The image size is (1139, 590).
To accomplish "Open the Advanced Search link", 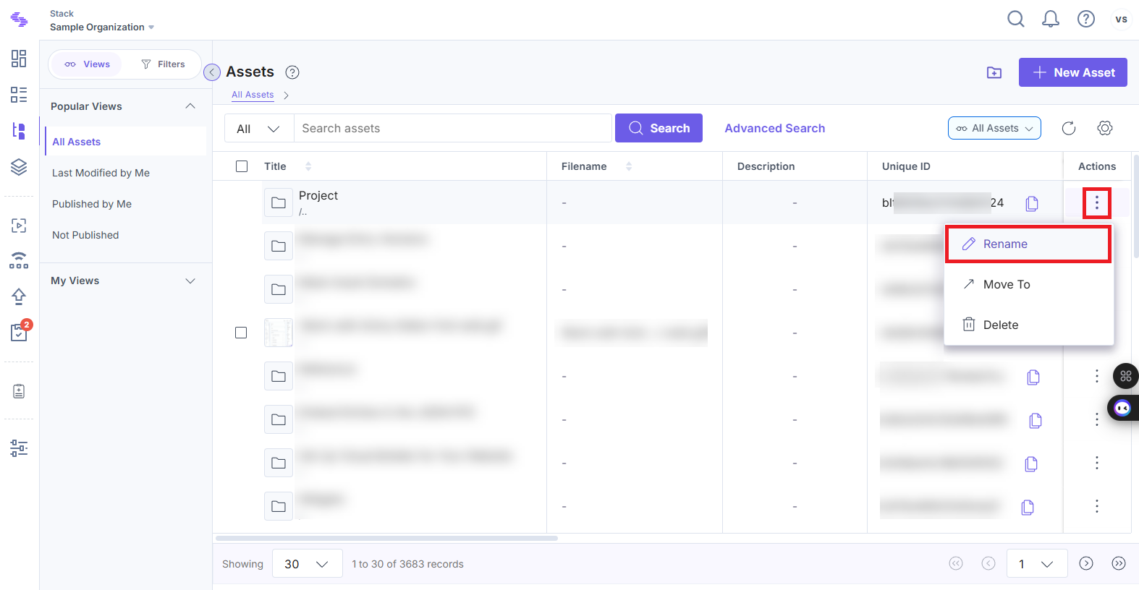I will (x=775, y=128).
